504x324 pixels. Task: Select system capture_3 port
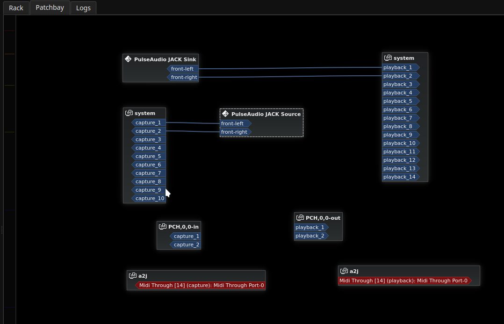tap(149, 139)
